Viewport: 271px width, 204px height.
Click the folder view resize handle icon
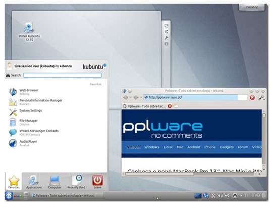[166, 26]
